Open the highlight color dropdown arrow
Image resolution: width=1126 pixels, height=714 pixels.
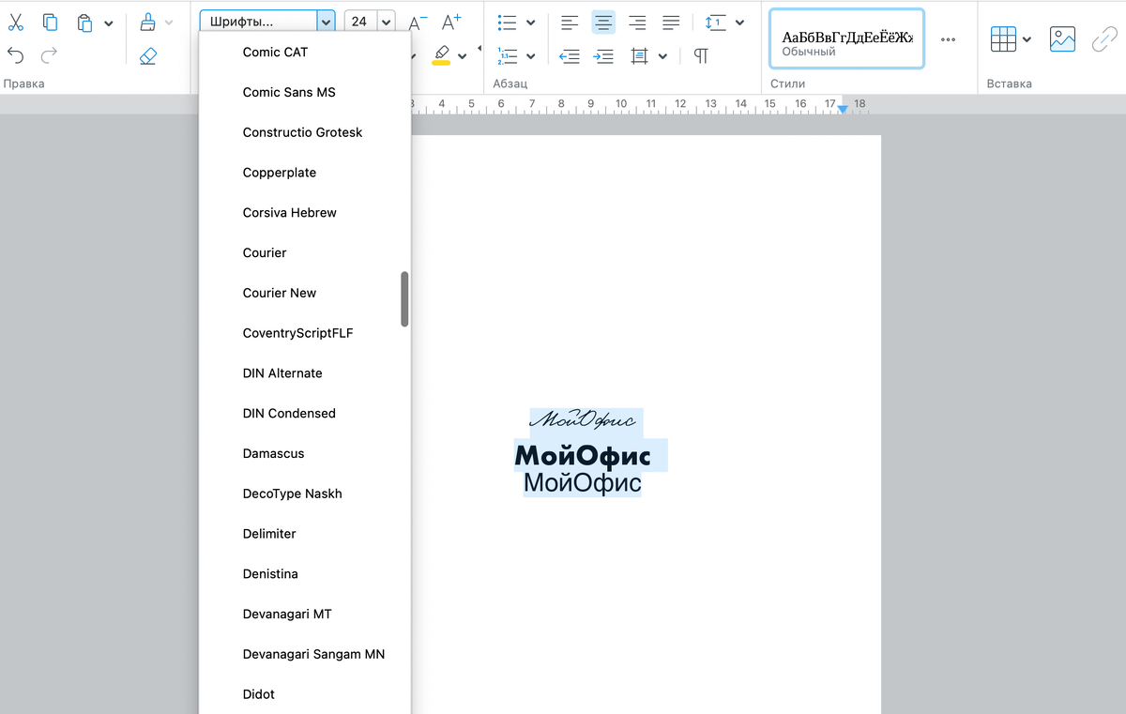pyautogui.click(x=463, y=57)
